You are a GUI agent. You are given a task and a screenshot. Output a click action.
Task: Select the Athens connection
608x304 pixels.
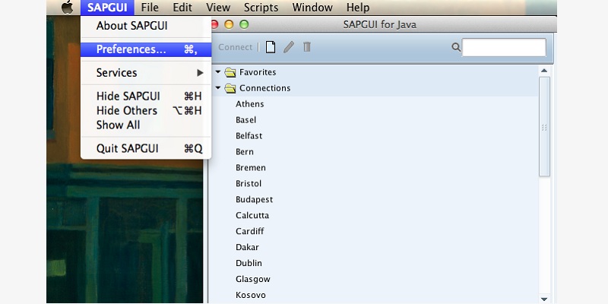point(250,104)
